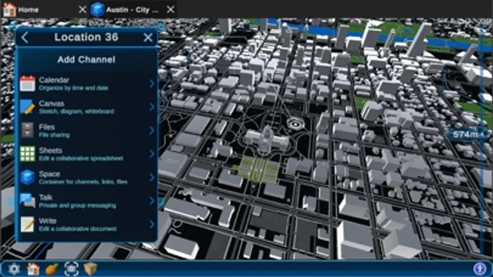Click the "Write" channel name
This screenshot has height=277, width=493.
coord(48,221)
